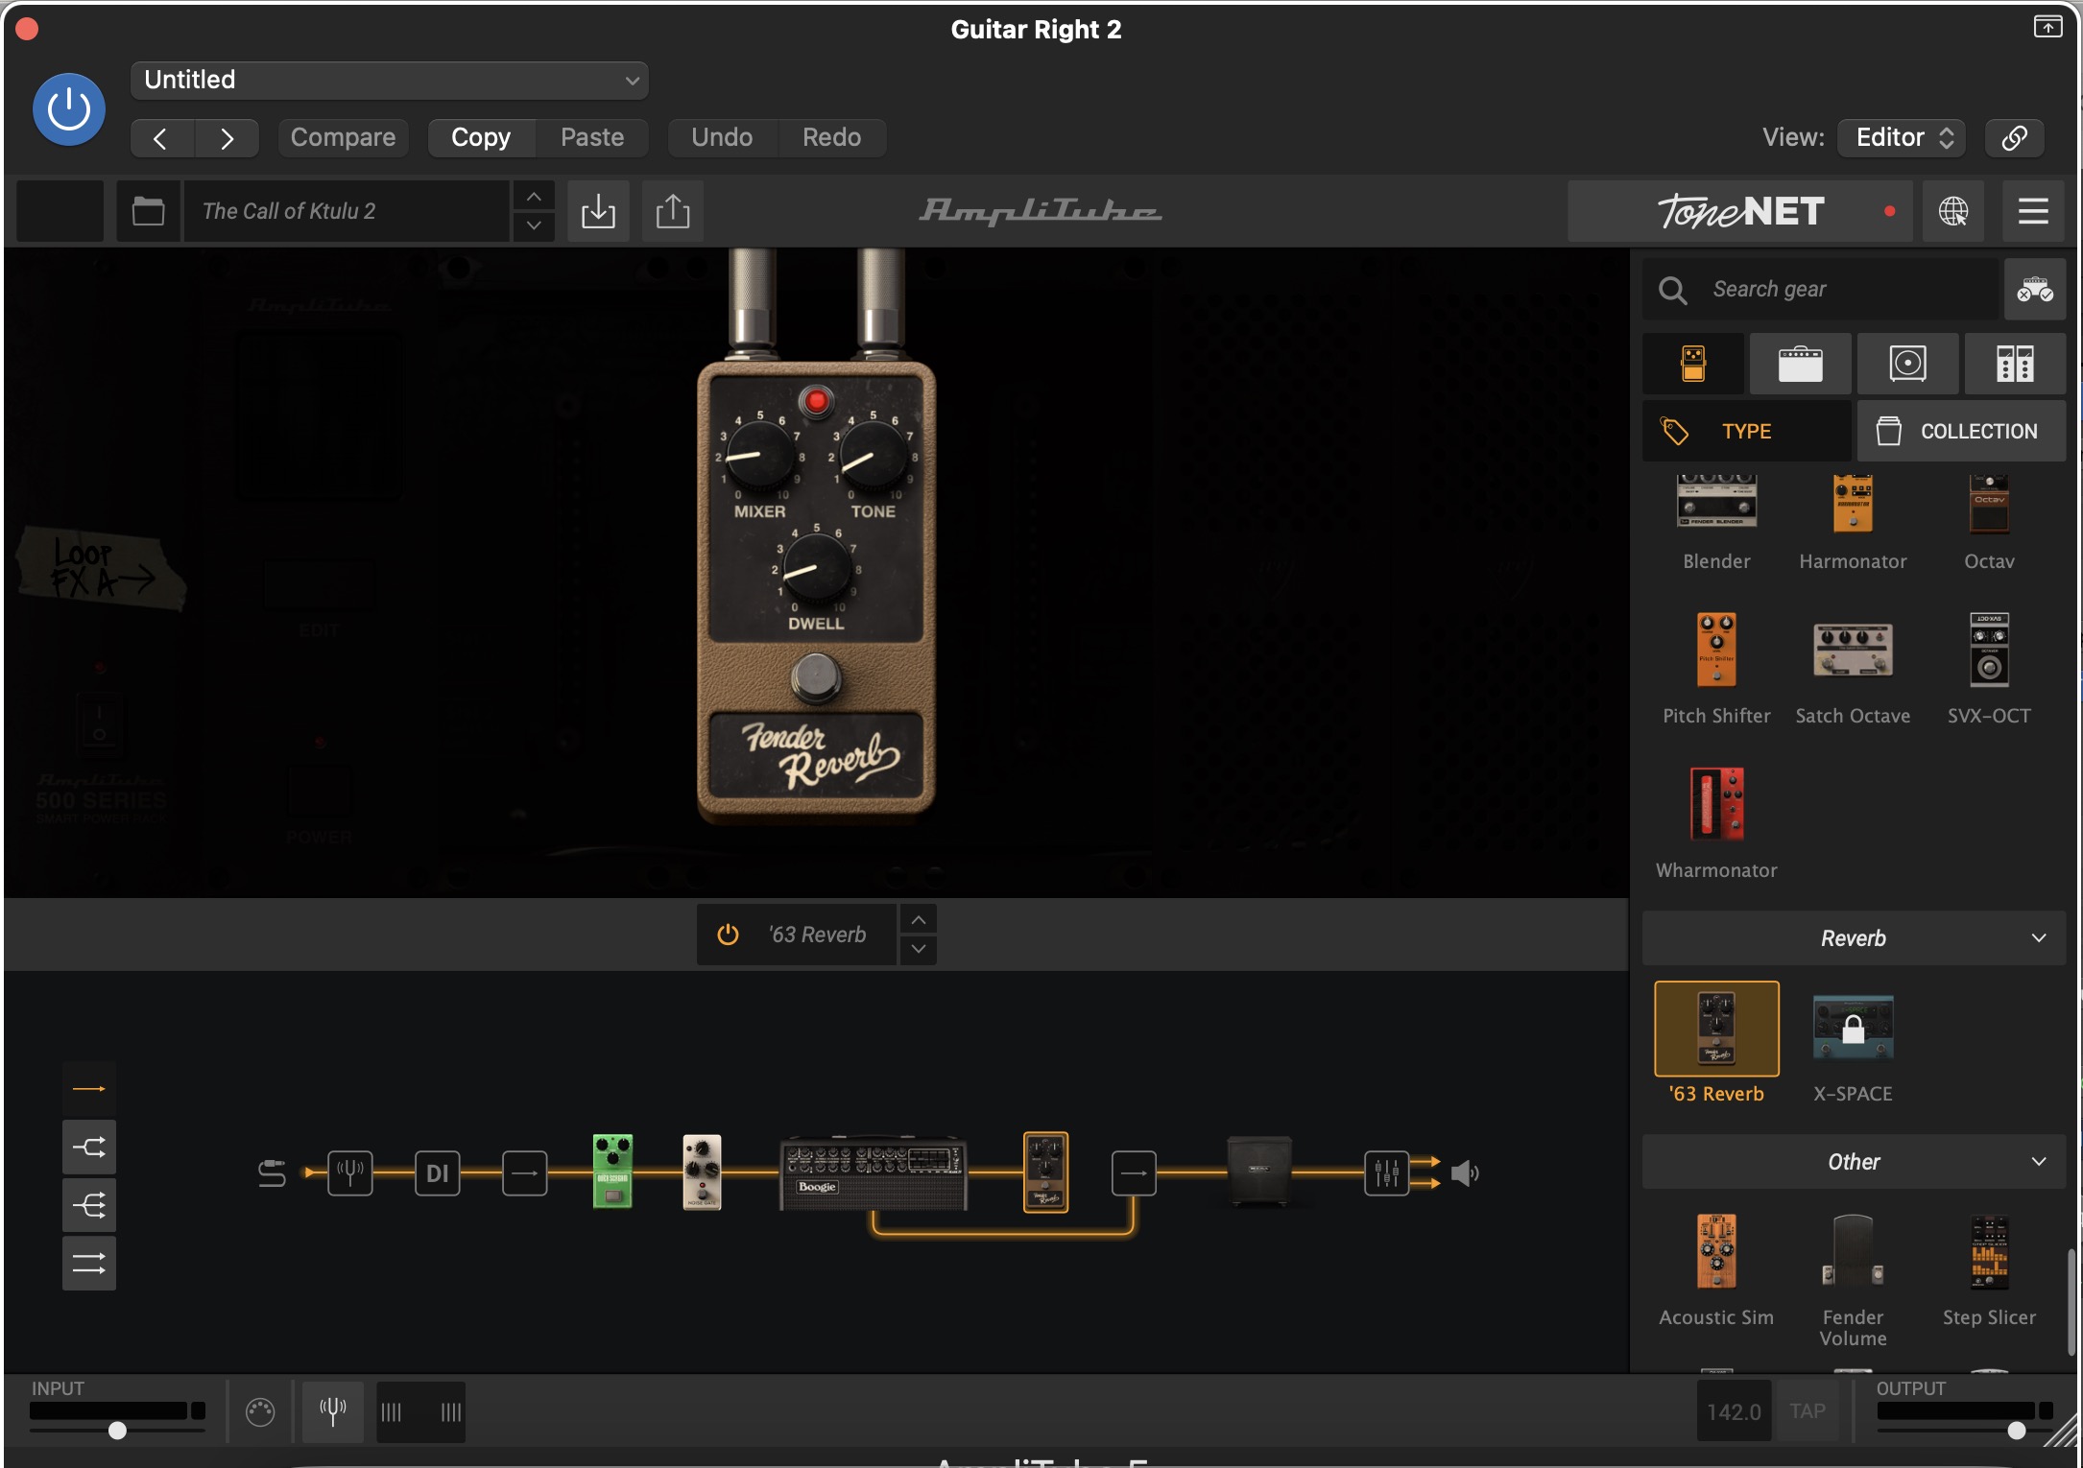Screen dimensions: 2083x1468
Task: Select the mixer block in chain
Action: pos(1387,1172)
